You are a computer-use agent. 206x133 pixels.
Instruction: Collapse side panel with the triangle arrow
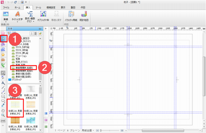point(46,28)
